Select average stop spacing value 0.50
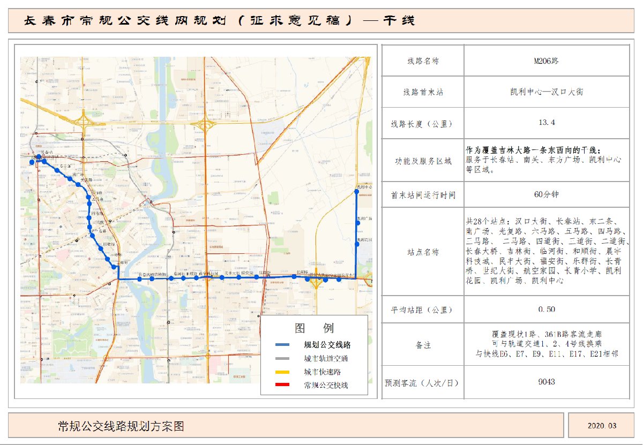 pos(546,310)
